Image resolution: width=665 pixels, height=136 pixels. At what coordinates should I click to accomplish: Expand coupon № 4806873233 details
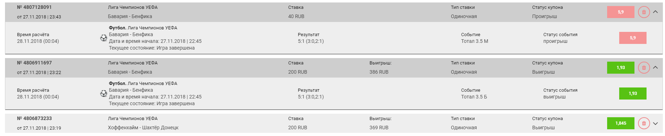(655, 123)
